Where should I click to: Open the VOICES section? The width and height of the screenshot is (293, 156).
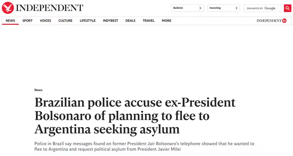(45, 21)
